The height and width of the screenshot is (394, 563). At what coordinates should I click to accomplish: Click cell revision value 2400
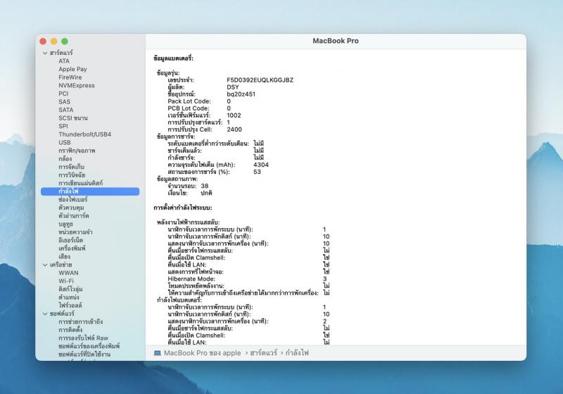coord(234,129)
